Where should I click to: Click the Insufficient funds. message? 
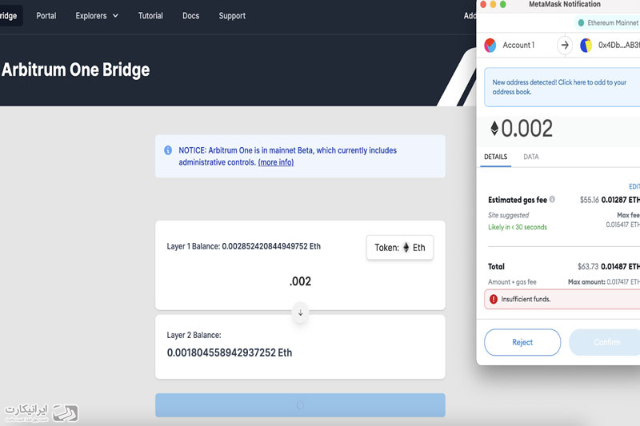click(x=526, y=299)
